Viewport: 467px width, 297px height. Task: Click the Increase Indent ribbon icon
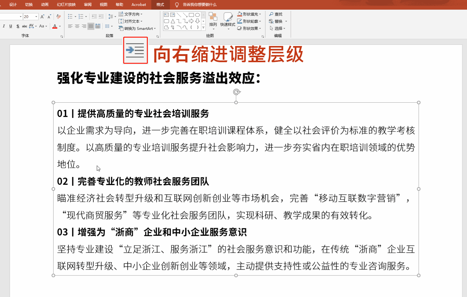(101, 16)
